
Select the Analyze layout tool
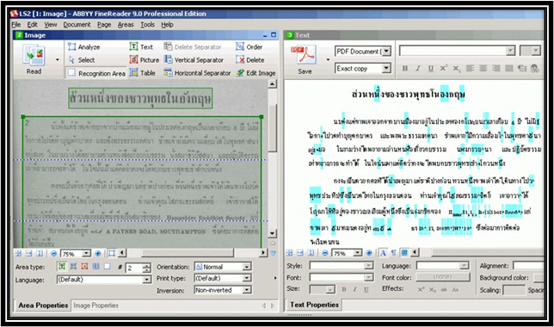[84, 46]
